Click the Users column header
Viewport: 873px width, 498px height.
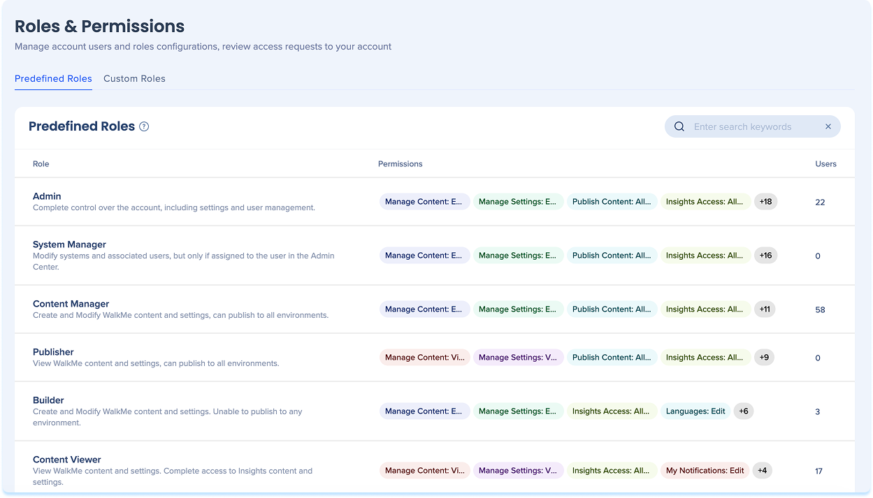(x=825, y=164)
